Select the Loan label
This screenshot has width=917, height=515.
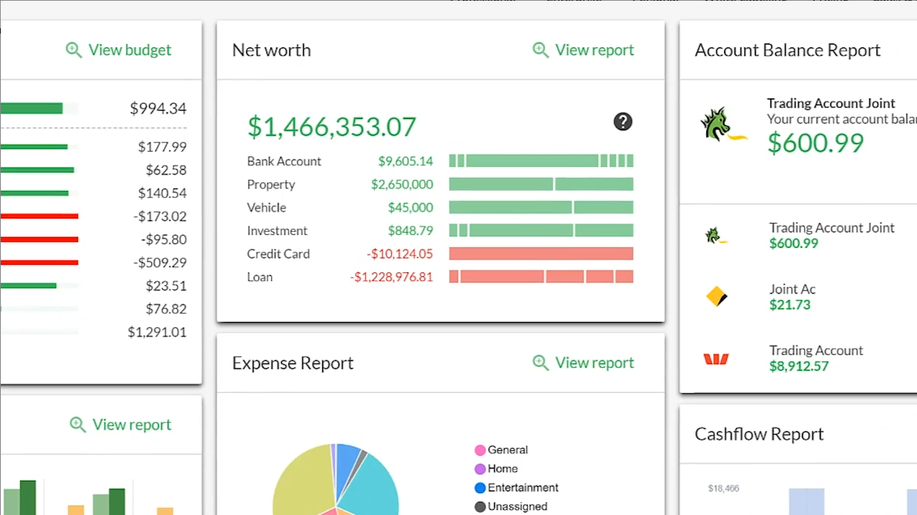pyautogui.click(x=260, y=276)
